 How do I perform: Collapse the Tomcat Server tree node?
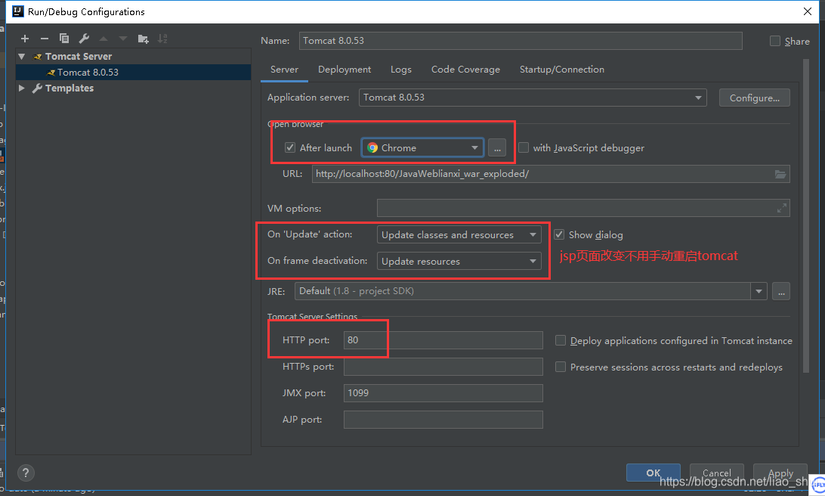(x=22, y=57)
